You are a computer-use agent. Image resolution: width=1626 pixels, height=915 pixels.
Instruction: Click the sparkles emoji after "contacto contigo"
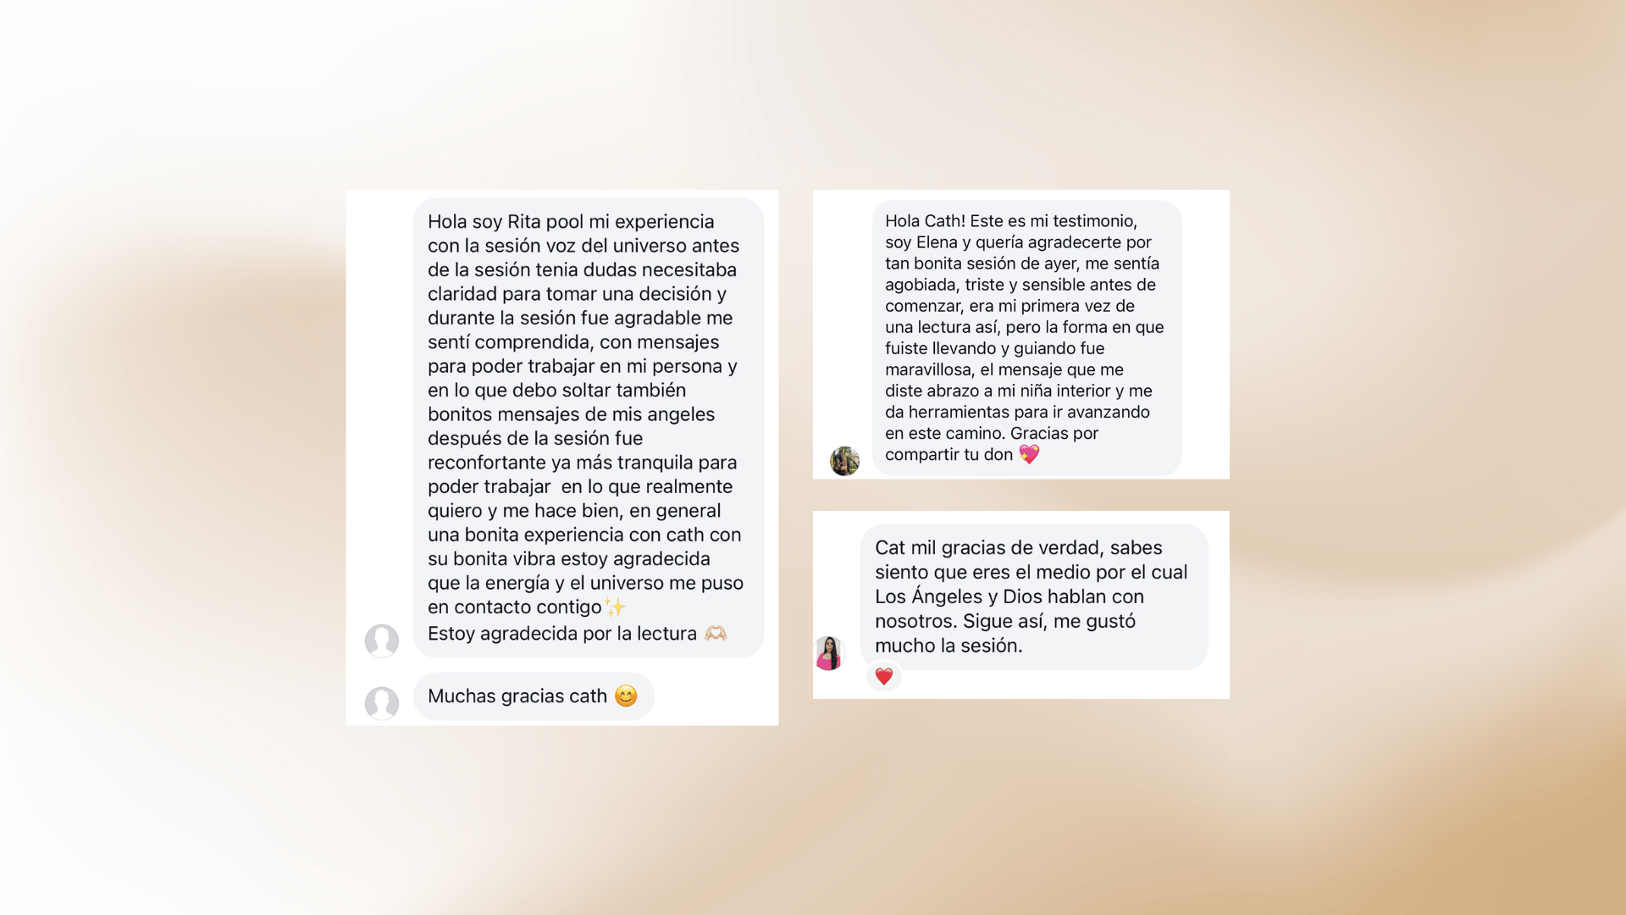(615, 607)
